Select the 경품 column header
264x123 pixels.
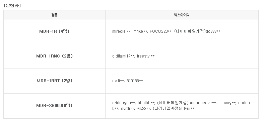[54, 15]
